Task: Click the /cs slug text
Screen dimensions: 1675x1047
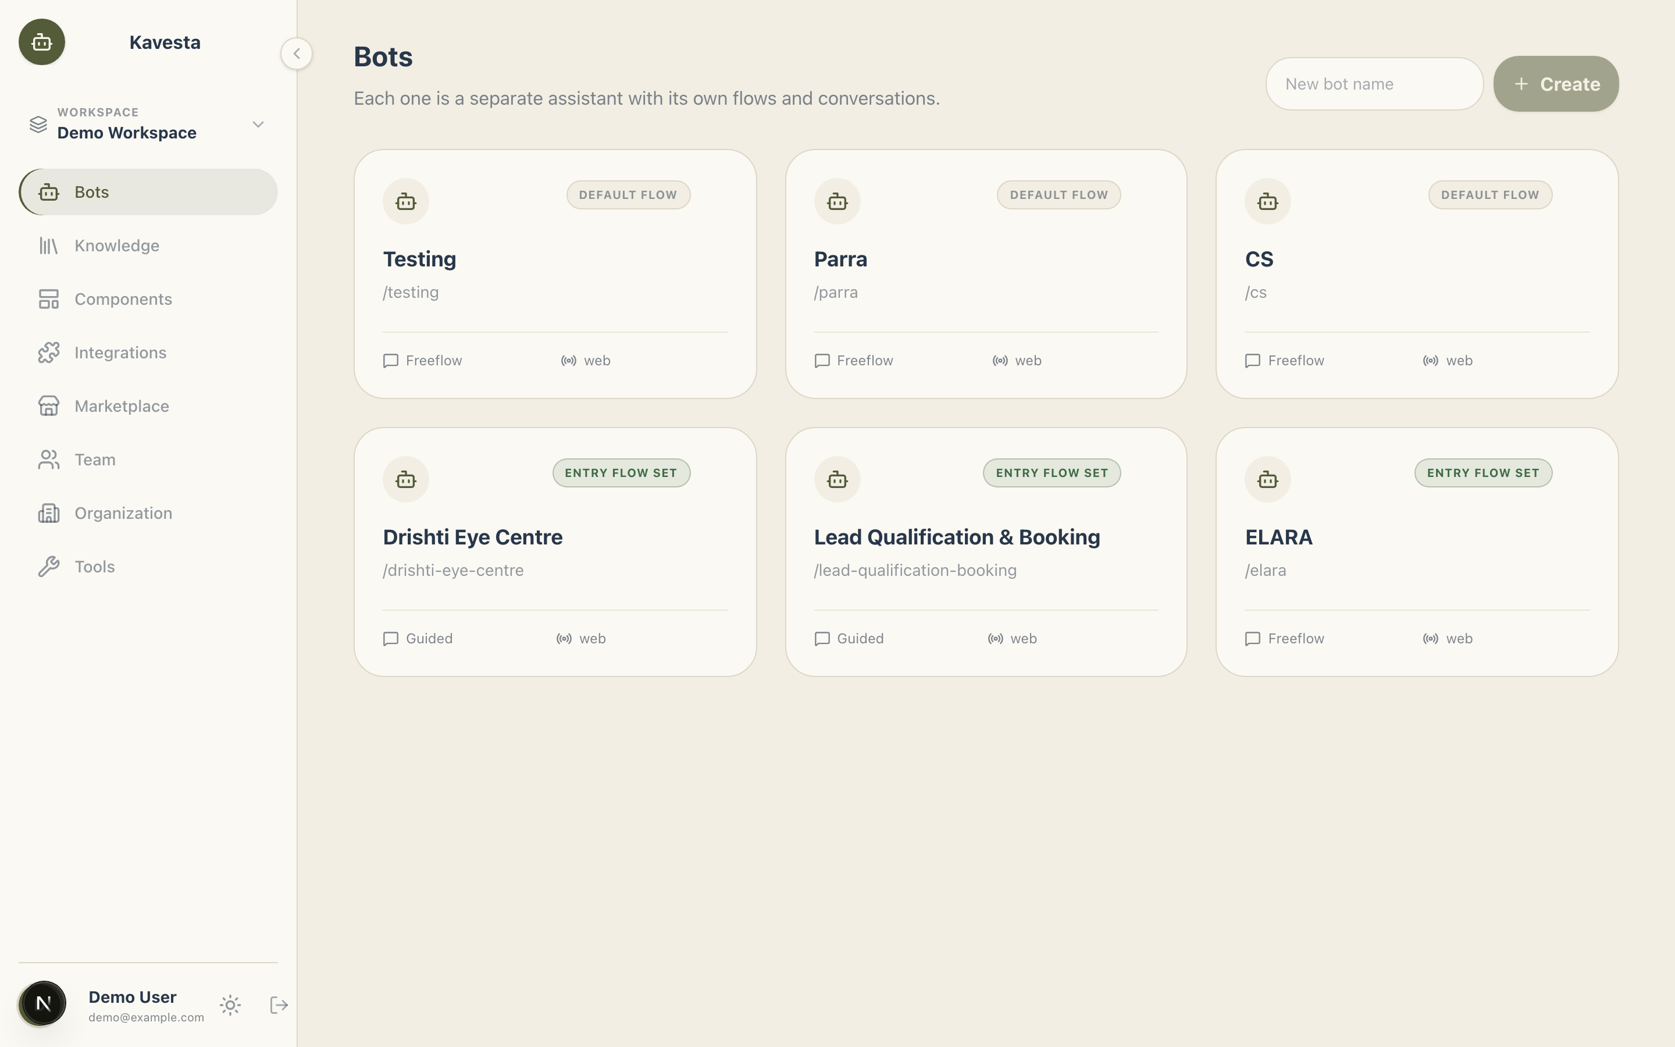Action: pyautogui.click(x=1256, y=292)
